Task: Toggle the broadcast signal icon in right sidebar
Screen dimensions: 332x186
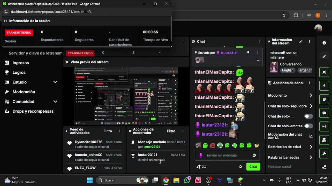Action: click(324, 126)
